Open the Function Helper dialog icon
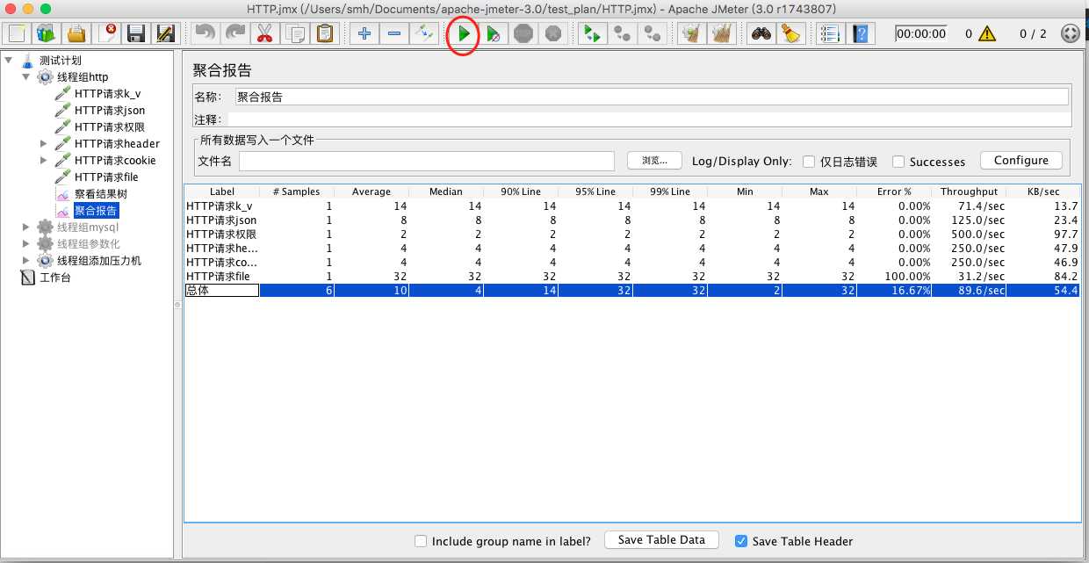Viewport: 1089px width, 563px height. point(830,33)
